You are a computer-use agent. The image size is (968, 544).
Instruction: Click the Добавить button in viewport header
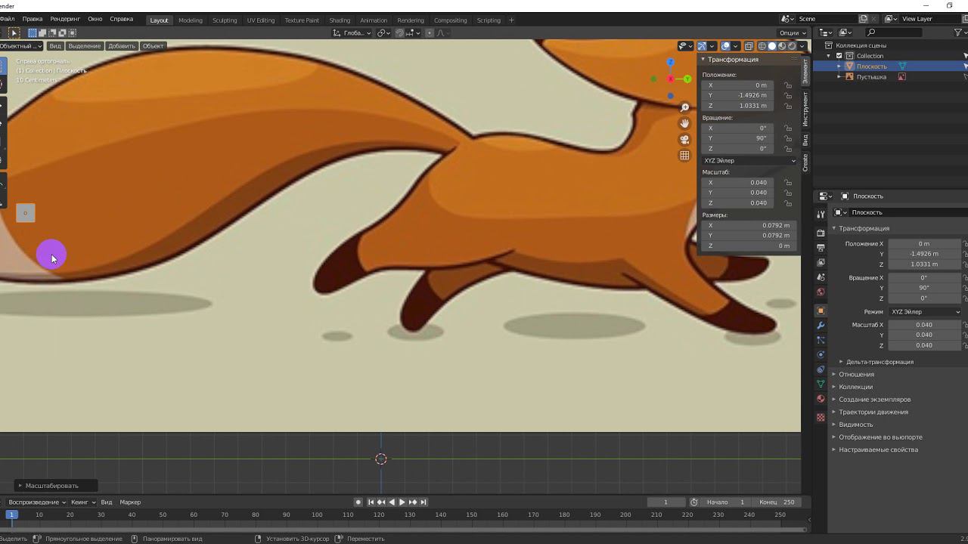[121, 46]
